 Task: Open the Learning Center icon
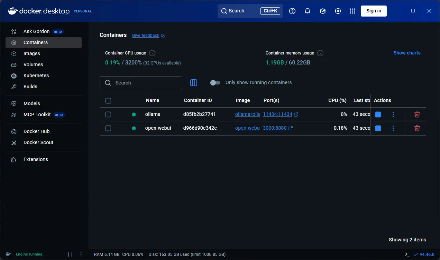(x=322, y=11)
